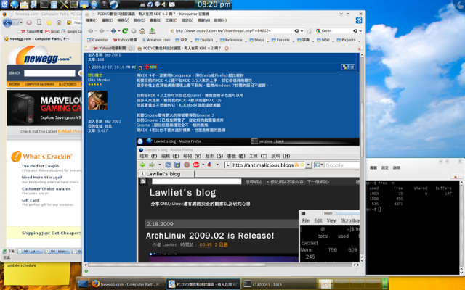Viewport: 465px width, 290px height.
Task: Click the green download arrow icon in Konqueror
Action: (x=152, y=30)
